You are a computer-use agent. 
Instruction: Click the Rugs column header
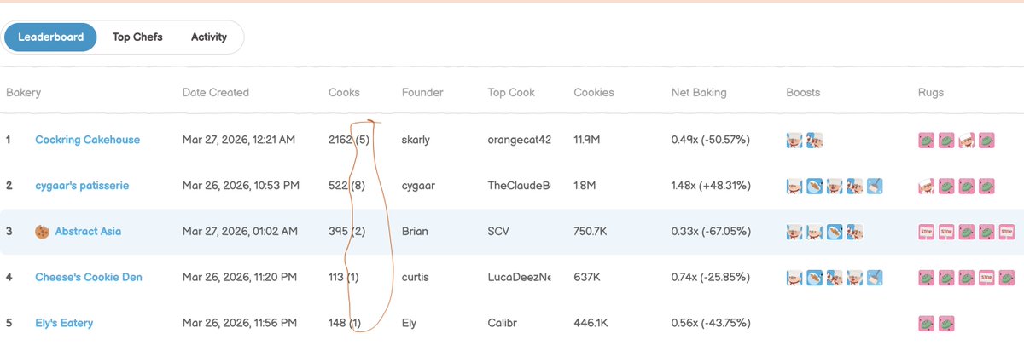tap(931, 93)
